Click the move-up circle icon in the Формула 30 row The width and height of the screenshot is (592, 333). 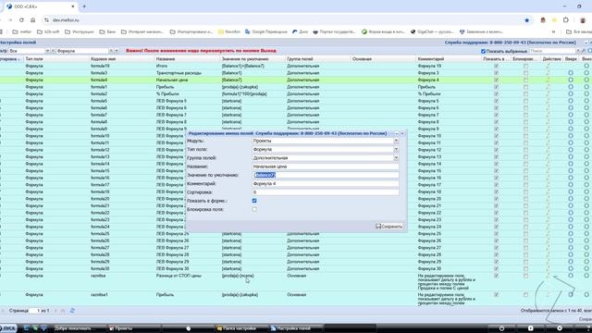pyautogui.click(x=571, y=269)
